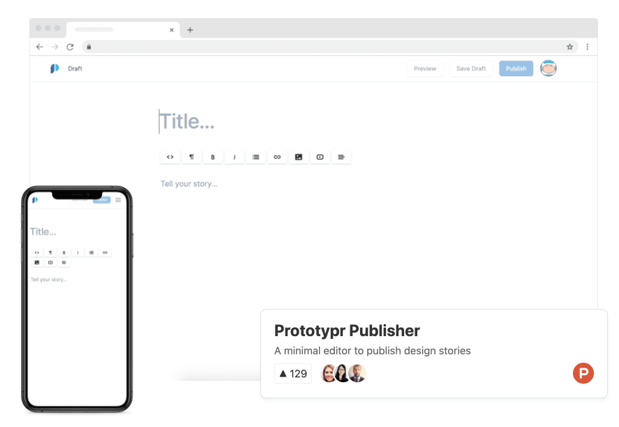
Task: Click the Prototypr Publisher heading
Action: 347,331
